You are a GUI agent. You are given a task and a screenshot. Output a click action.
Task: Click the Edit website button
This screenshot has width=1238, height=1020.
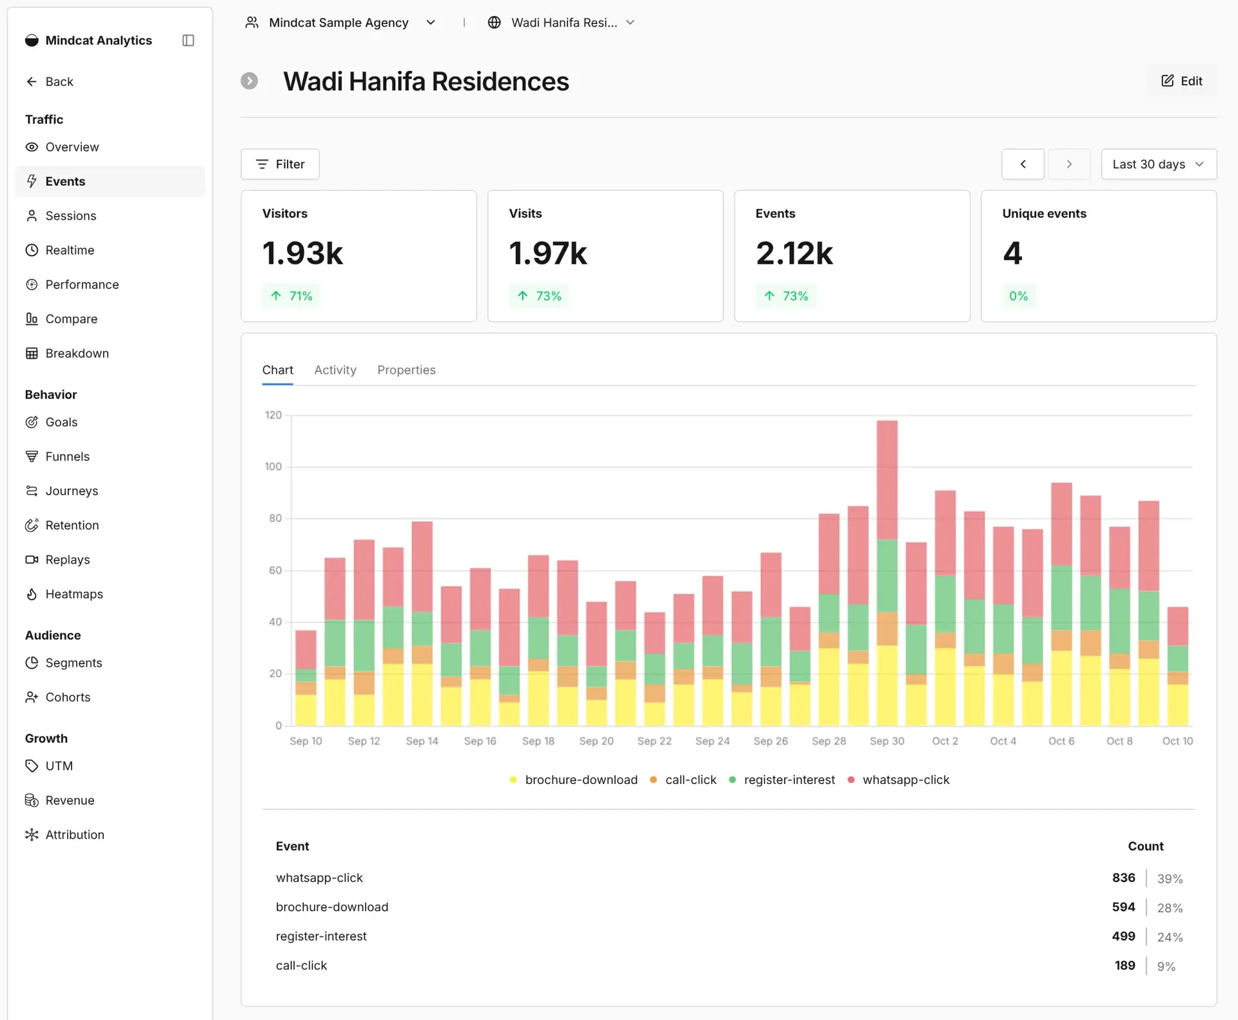1182,81
